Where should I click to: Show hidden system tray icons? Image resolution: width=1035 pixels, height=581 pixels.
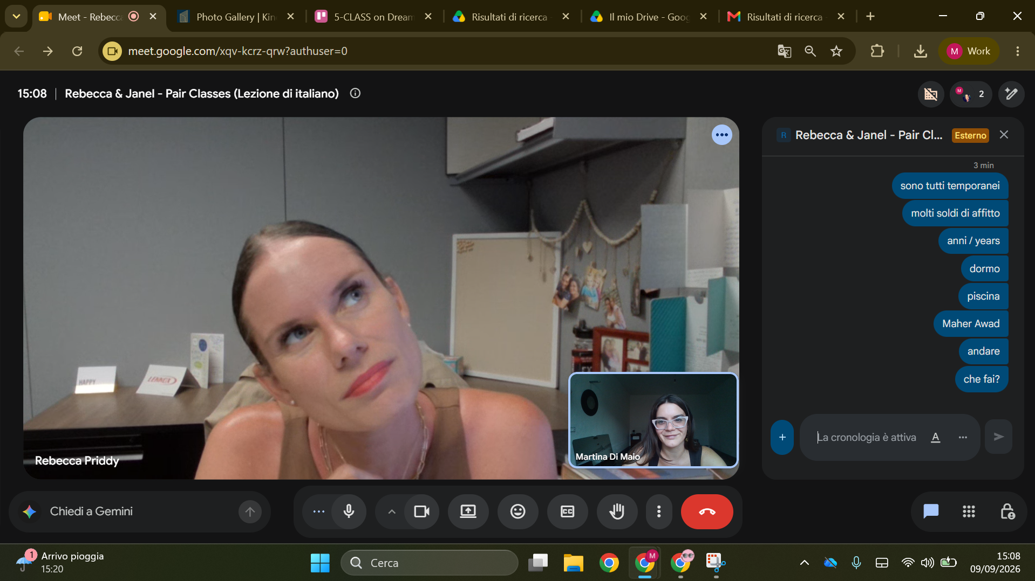804,563
